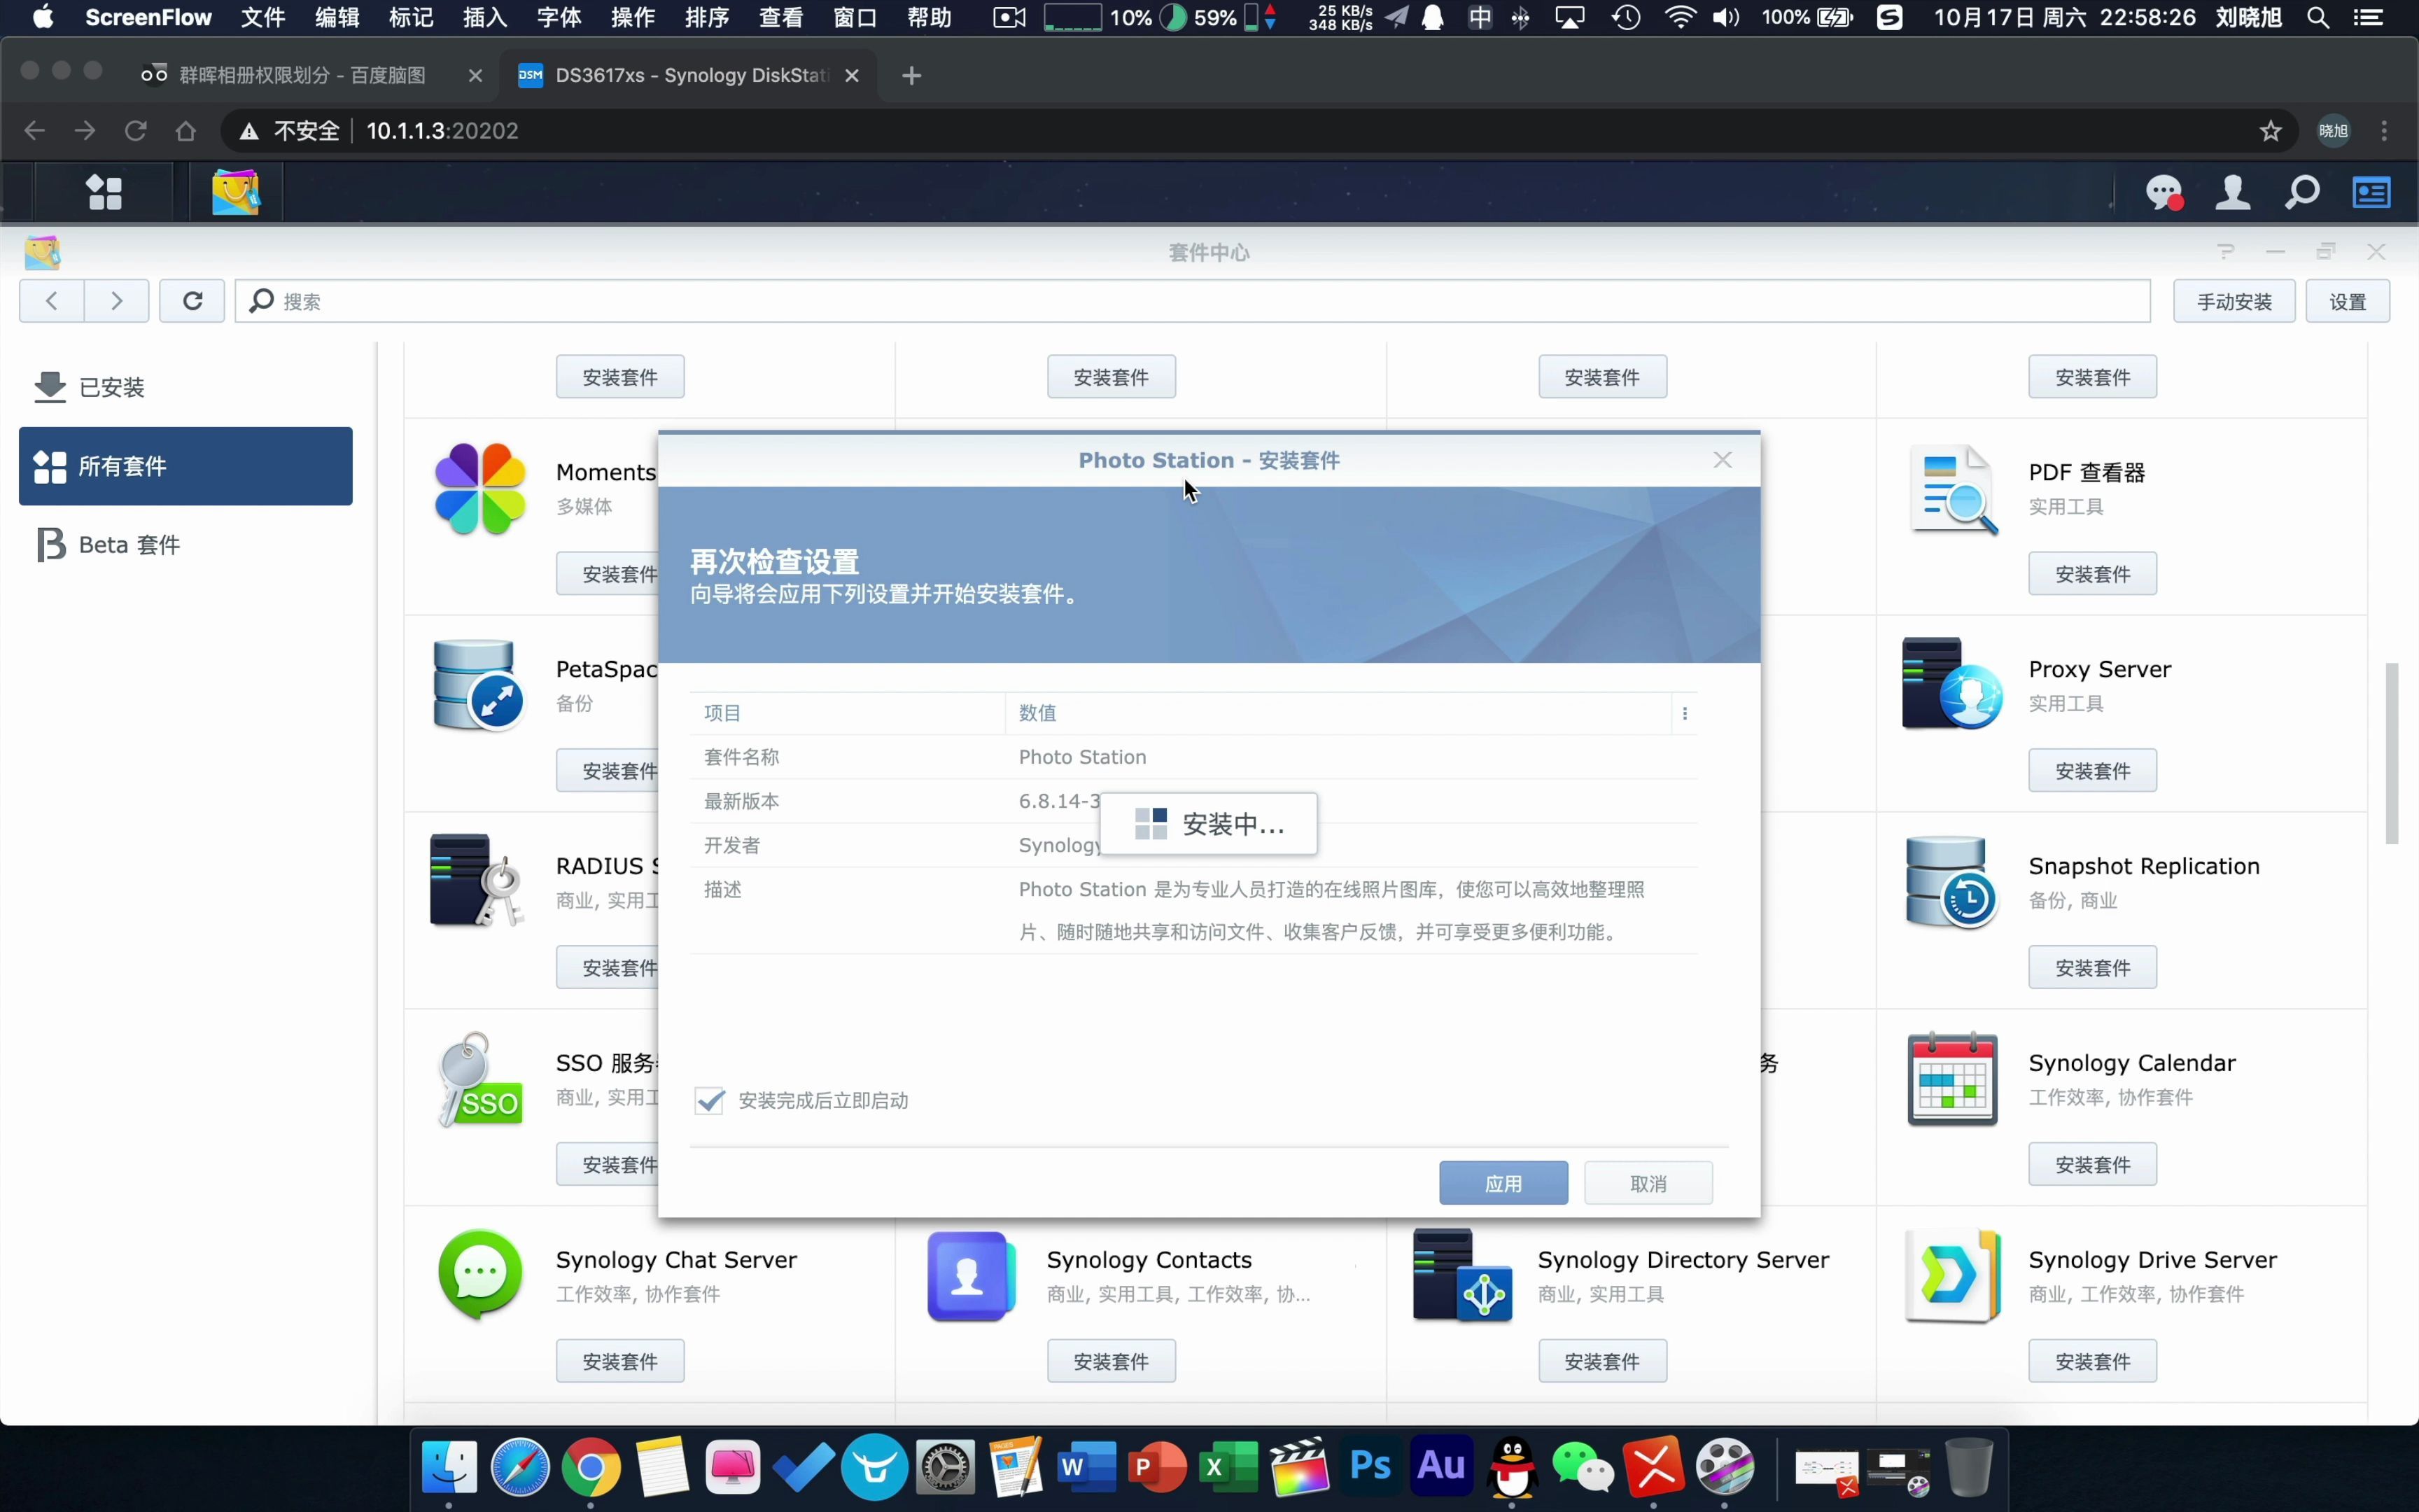2419x1512 pixels.
Task: Install Synology Drive Server package
Action: coord(2093,1361)
